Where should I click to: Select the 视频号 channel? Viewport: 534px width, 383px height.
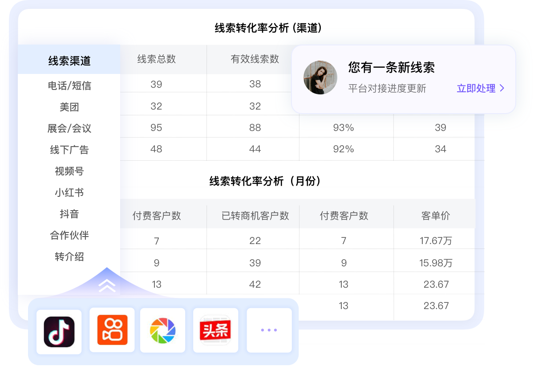pyautogui.click(x=69, y=171)
